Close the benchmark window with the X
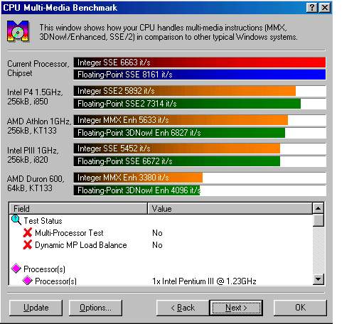Screen dimensions: 364x324 pyautogui.click(x=325, y=8)
